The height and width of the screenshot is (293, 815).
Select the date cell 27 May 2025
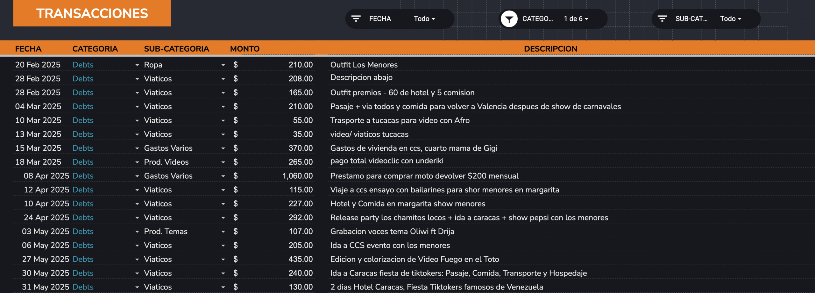46,259
